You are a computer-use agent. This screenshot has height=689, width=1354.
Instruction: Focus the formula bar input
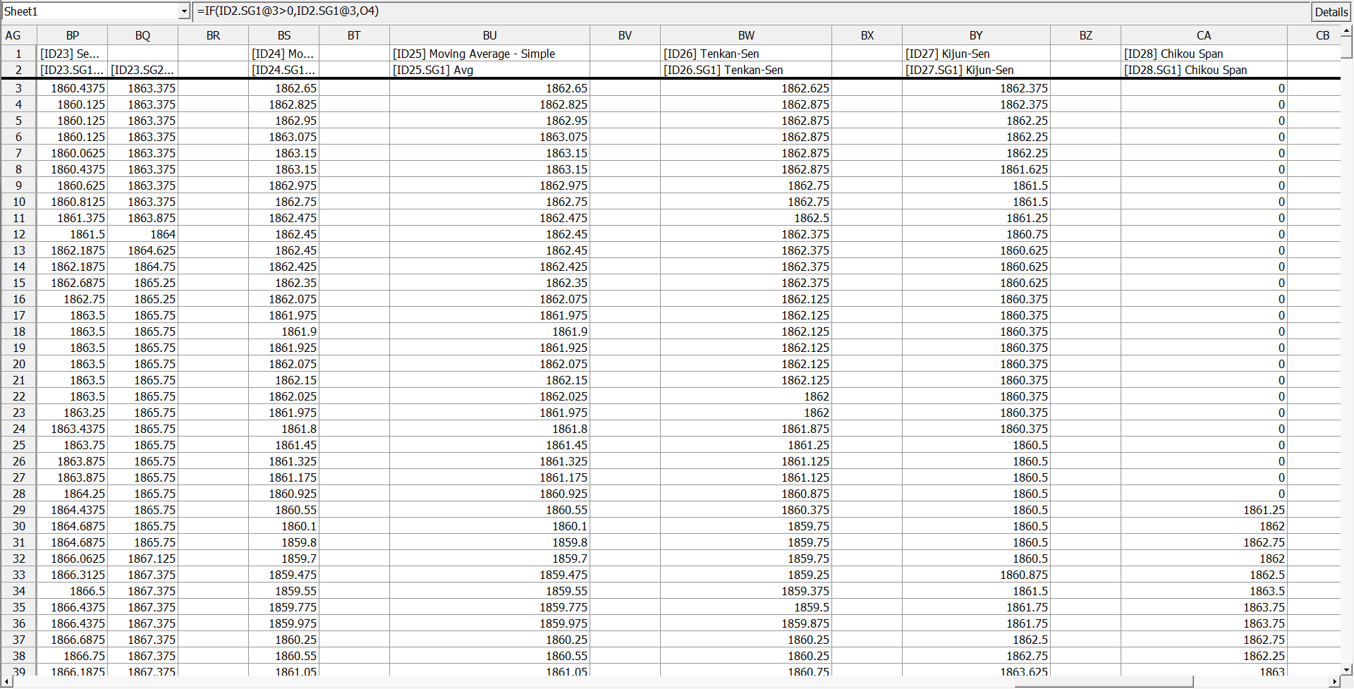coord(751,12)
